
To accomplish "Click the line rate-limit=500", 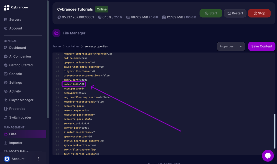I will [74, 84].
